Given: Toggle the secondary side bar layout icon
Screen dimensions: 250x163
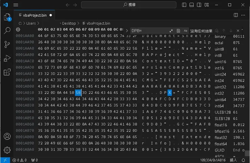Looking at the screenshot, I should (199, 5).
